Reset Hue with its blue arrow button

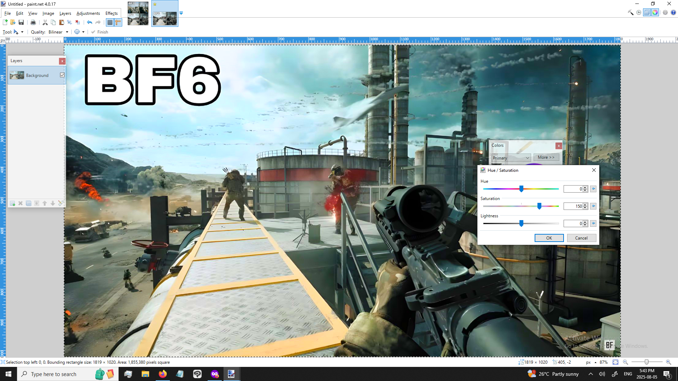tap(593, 189)
